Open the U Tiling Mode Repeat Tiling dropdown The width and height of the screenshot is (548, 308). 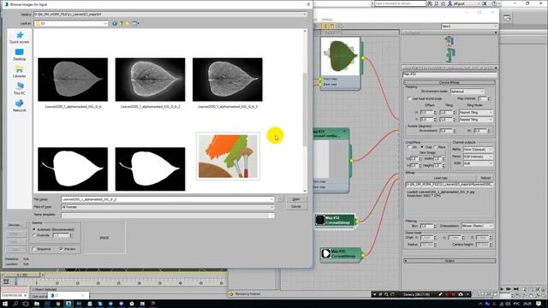tap(476, 112)
